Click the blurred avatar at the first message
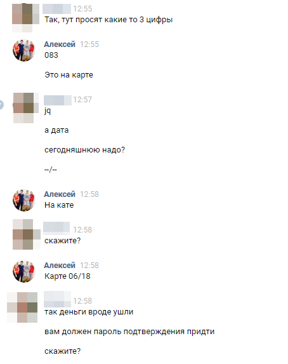Viewport: 288px width, 364px height. point(25,18)
